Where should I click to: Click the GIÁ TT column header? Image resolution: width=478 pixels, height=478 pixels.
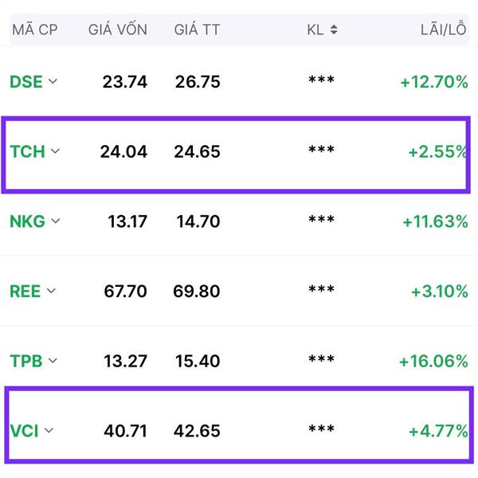coord(197,29)
